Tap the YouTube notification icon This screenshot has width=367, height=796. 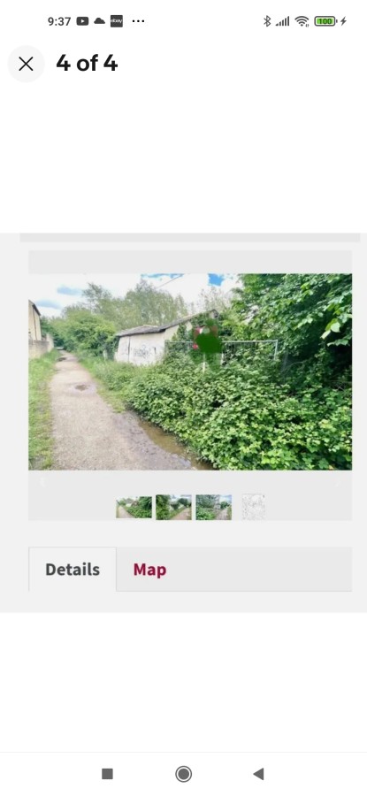[82, 21]
